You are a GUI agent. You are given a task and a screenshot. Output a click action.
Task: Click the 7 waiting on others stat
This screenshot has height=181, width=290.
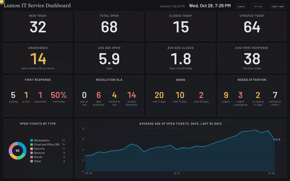click(x=275, y=98)
